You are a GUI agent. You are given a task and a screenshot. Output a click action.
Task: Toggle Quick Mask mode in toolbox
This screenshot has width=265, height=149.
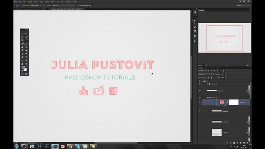click(x=22, y=74)
